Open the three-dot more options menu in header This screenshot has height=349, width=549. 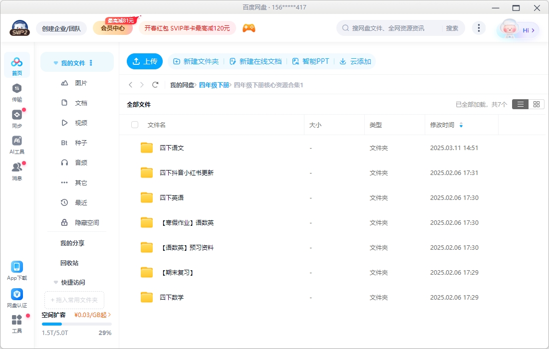479,28
